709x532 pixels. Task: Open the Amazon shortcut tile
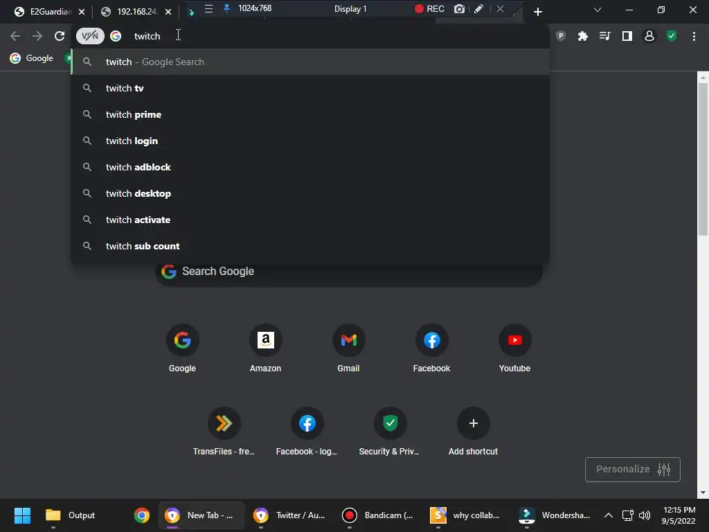tap(265, 348)
